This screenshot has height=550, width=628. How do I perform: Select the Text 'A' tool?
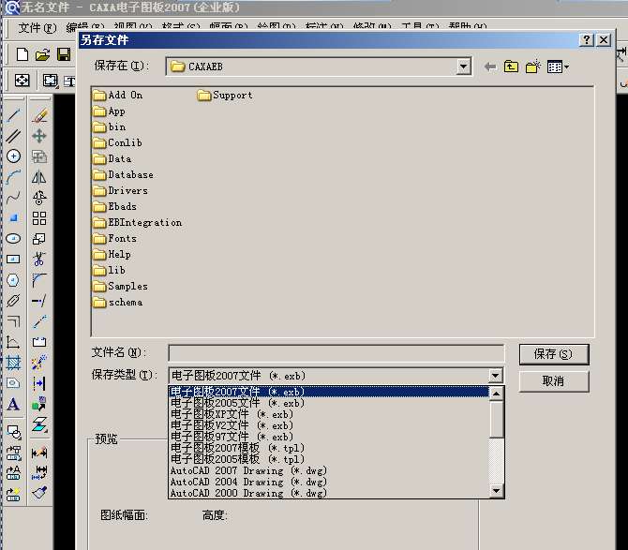(13, 404)
